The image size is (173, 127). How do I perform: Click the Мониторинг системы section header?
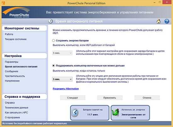[25, 28]
